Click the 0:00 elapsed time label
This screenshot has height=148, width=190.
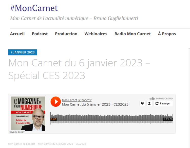tap(53, 119)
